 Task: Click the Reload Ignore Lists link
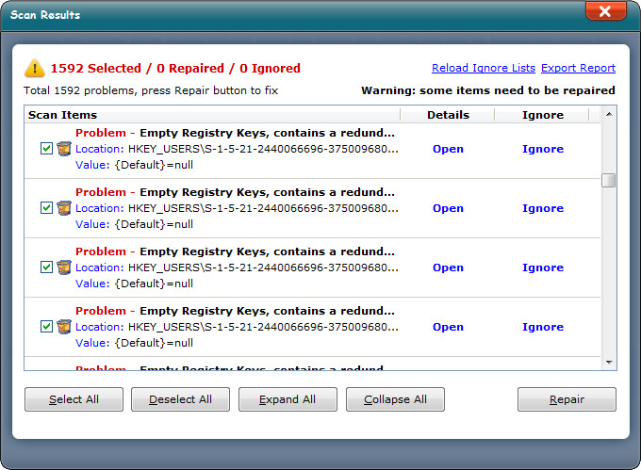click(x=484, y=68)
